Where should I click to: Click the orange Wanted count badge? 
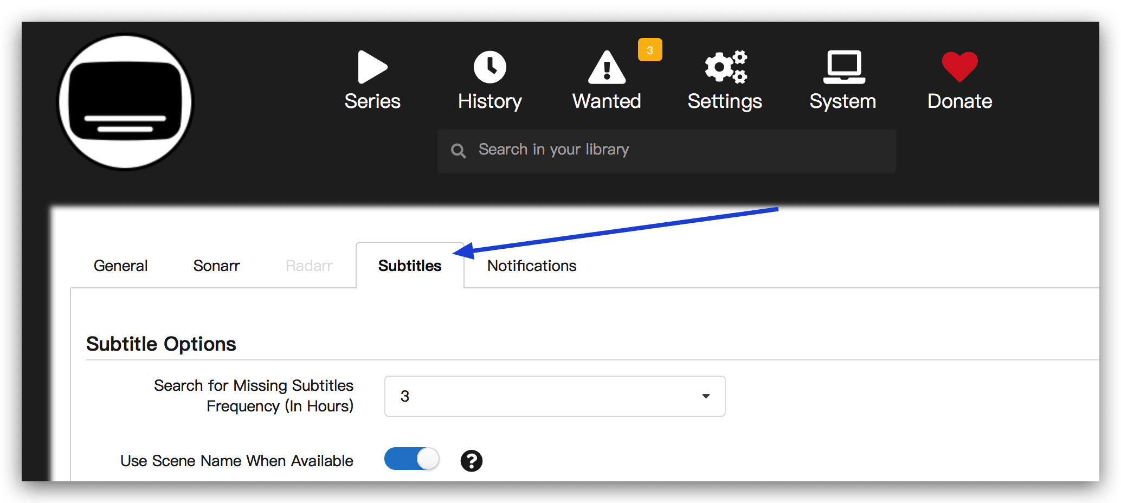pyautogui.click(x=650, y=50)
